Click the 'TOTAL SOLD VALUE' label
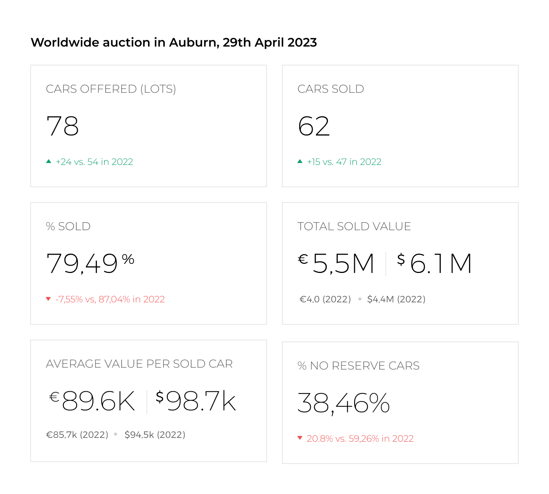The height and width of the screenshot is (494, 549). pyautogui.click(x=354, y=226)
